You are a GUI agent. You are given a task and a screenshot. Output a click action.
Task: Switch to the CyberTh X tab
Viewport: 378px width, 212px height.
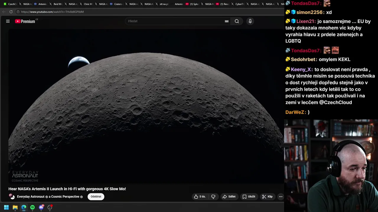(x=238, y=4)
